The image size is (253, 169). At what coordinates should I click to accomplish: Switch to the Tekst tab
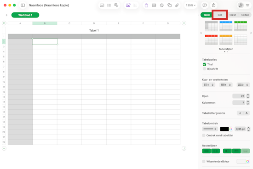[x=232, y=15]
